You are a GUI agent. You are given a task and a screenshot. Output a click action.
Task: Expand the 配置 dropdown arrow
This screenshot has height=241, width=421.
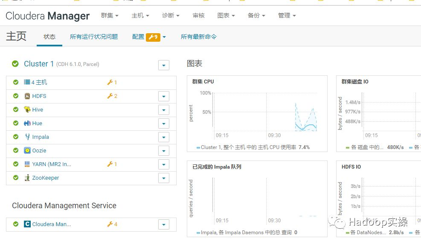click(x=164, y=37)
